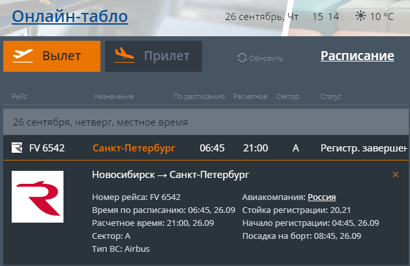Click the landing plane icon
Screen dimensions: 410x266
(x=124, y=55)
